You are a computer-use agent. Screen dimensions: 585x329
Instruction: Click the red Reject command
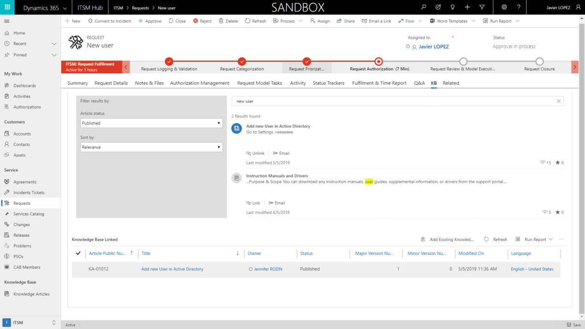tap(202, 21)
